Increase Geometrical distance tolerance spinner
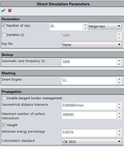124x147 pixels. click(119, 104)
